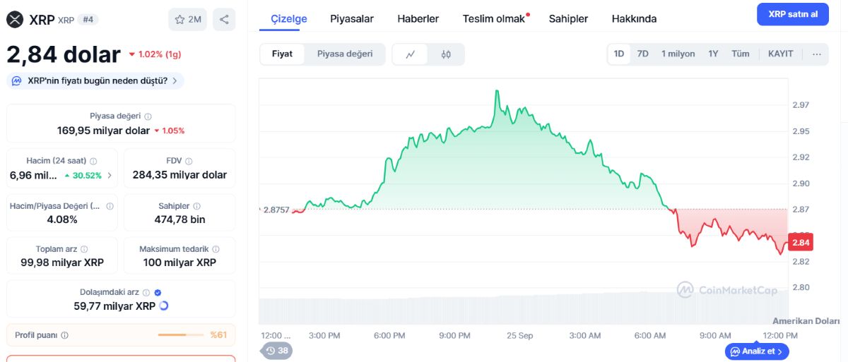Click the 284,35 milyar dolar FDV value

click(x=179, y=175)
